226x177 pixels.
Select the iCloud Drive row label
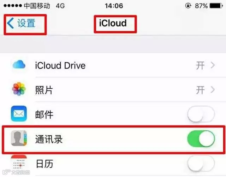tap(60, 66)
